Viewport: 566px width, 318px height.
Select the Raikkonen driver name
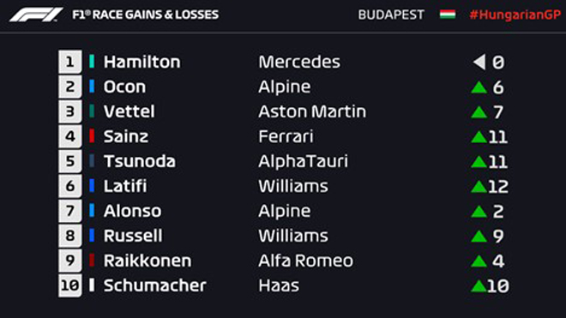(148, 261)
